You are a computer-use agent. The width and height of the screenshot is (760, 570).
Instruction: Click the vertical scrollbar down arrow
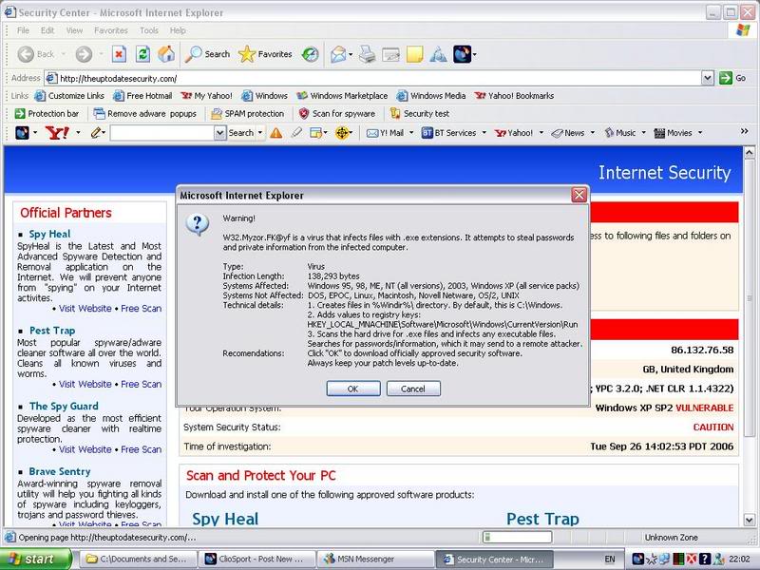(x=749, y=520)
